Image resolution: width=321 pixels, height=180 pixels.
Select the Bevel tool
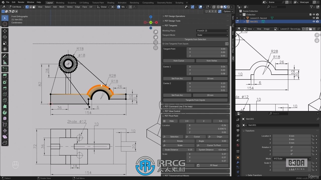point(5,88)
